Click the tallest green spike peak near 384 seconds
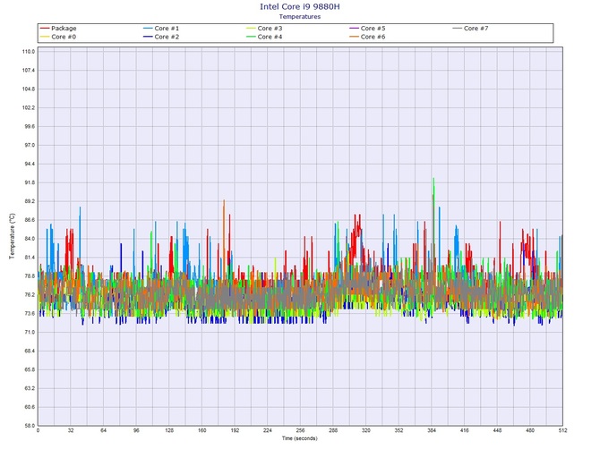 click(433, 179)
